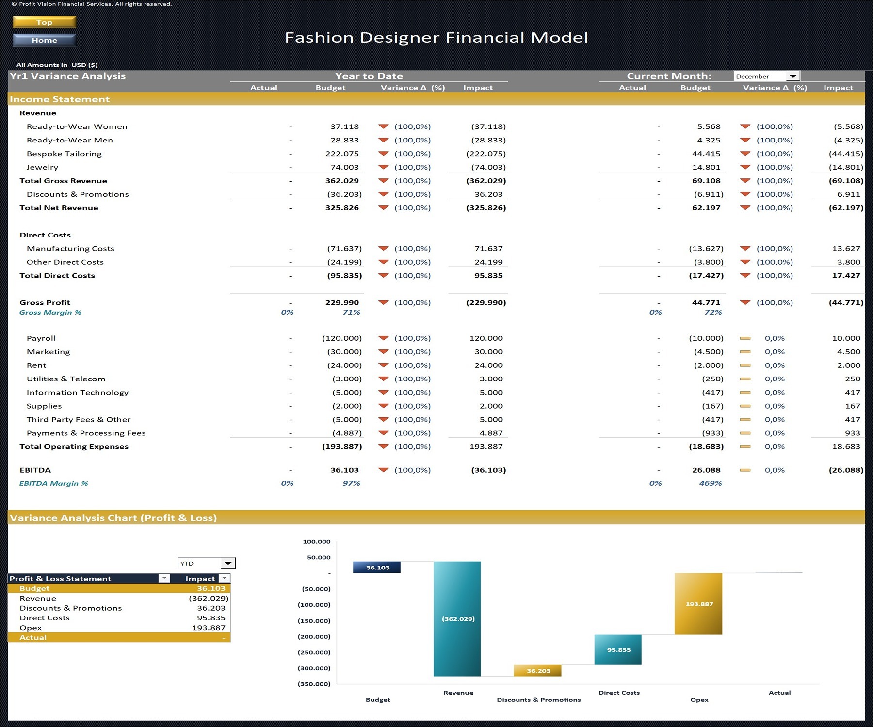Screen dimensions: 873x727
Task: Click red variance arrow for YTD Jewelry
Action: click(x=384, y=167)
